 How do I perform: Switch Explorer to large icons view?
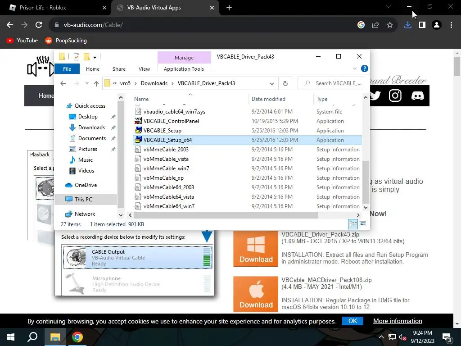coord(363,224)
